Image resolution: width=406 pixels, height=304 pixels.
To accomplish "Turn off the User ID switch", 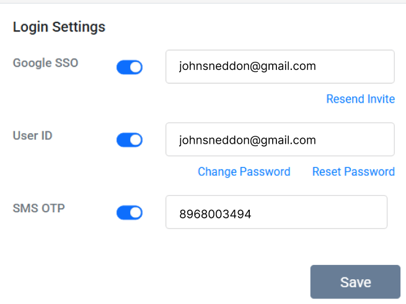I will [129, 140].
